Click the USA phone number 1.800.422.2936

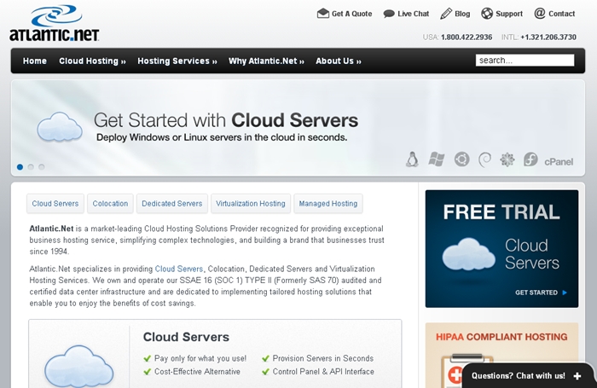pyautogui.click(x=467, y=38)
